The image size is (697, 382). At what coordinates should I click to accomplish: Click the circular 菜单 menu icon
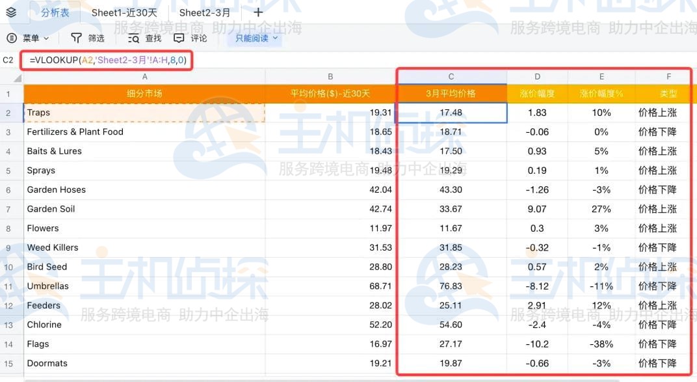(13, 38)
